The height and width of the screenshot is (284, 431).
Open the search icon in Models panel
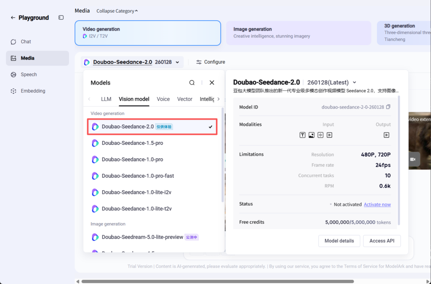(x=192, y=83)
